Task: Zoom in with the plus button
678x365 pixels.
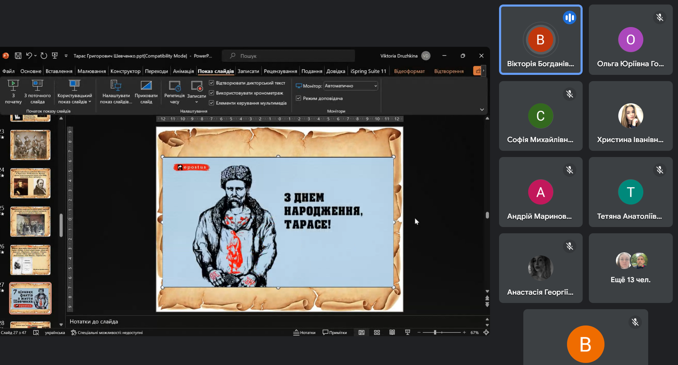Action: [x=464, y=332]
